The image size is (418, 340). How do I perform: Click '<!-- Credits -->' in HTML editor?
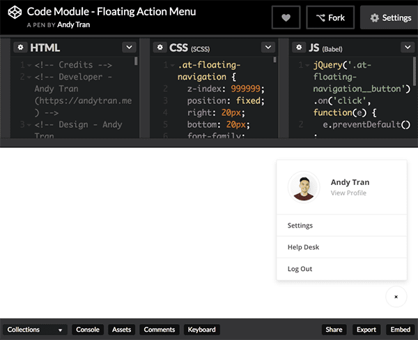click(x=73, y=65)
